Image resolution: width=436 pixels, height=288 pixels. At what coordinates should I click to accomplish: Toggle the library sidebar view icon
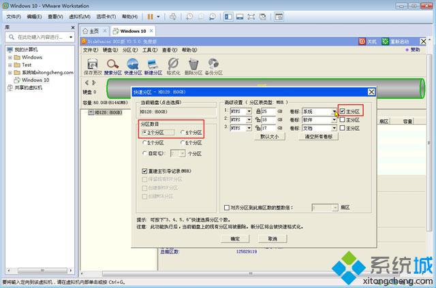(x=229, y=16)
